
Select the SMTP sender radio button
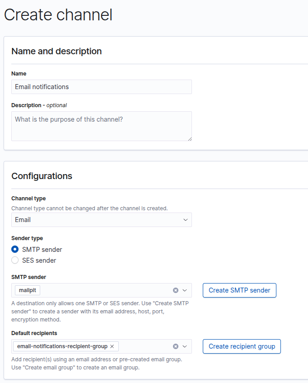pos(15,250)
